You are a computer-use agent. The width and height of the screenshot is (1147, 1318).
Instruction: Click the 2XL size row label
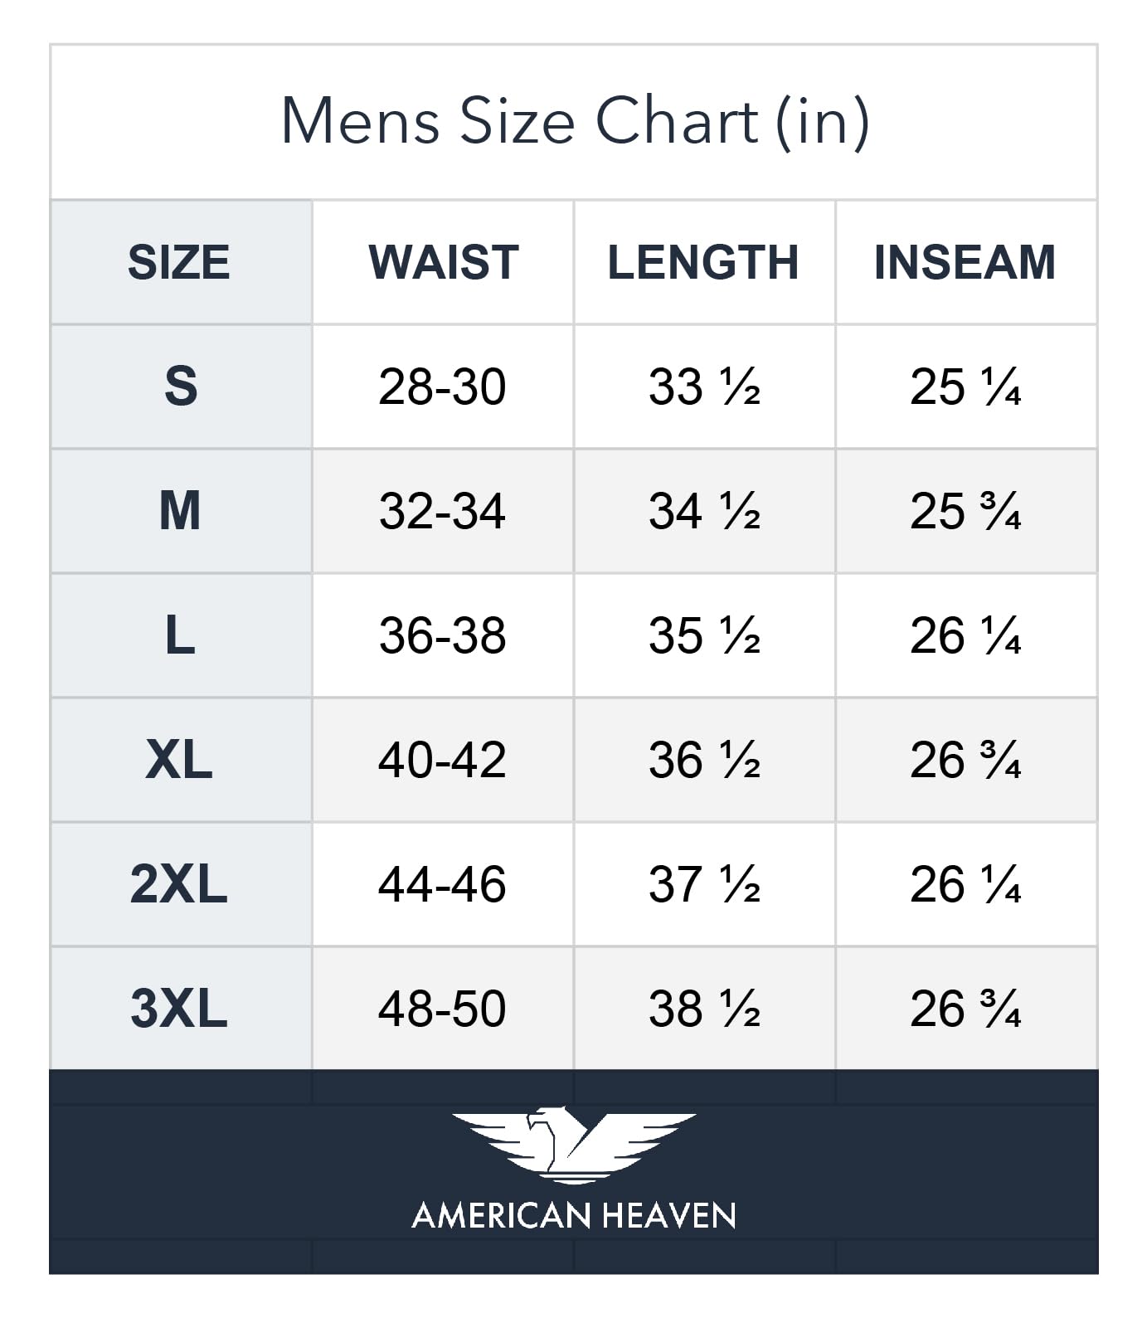click(179, 884)
